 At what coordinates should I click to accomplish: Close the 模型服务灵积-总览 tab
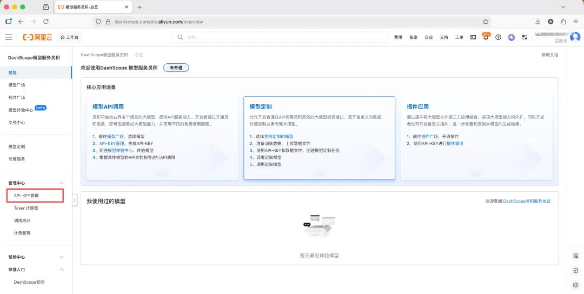127,7
